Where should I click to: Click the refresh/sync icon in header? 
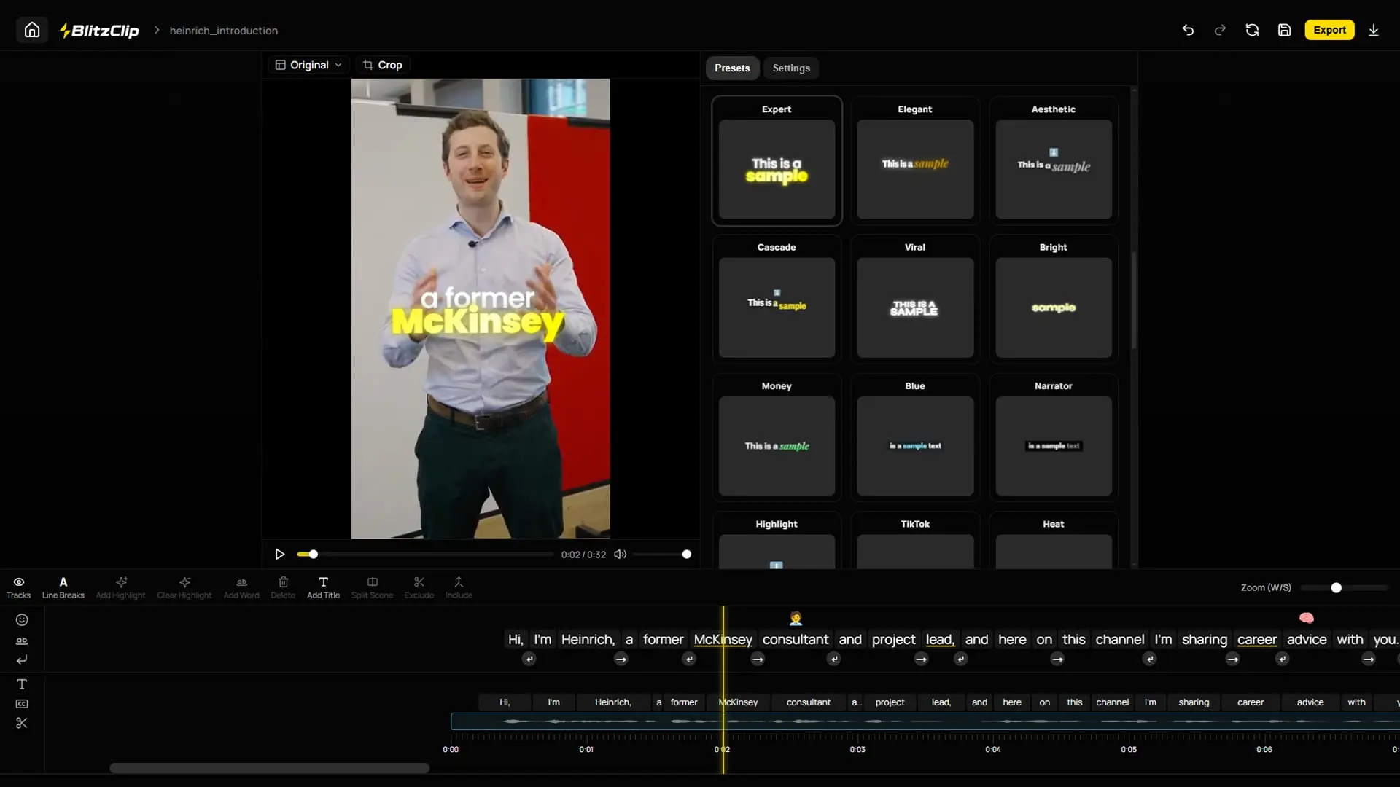pos(1252,30)
